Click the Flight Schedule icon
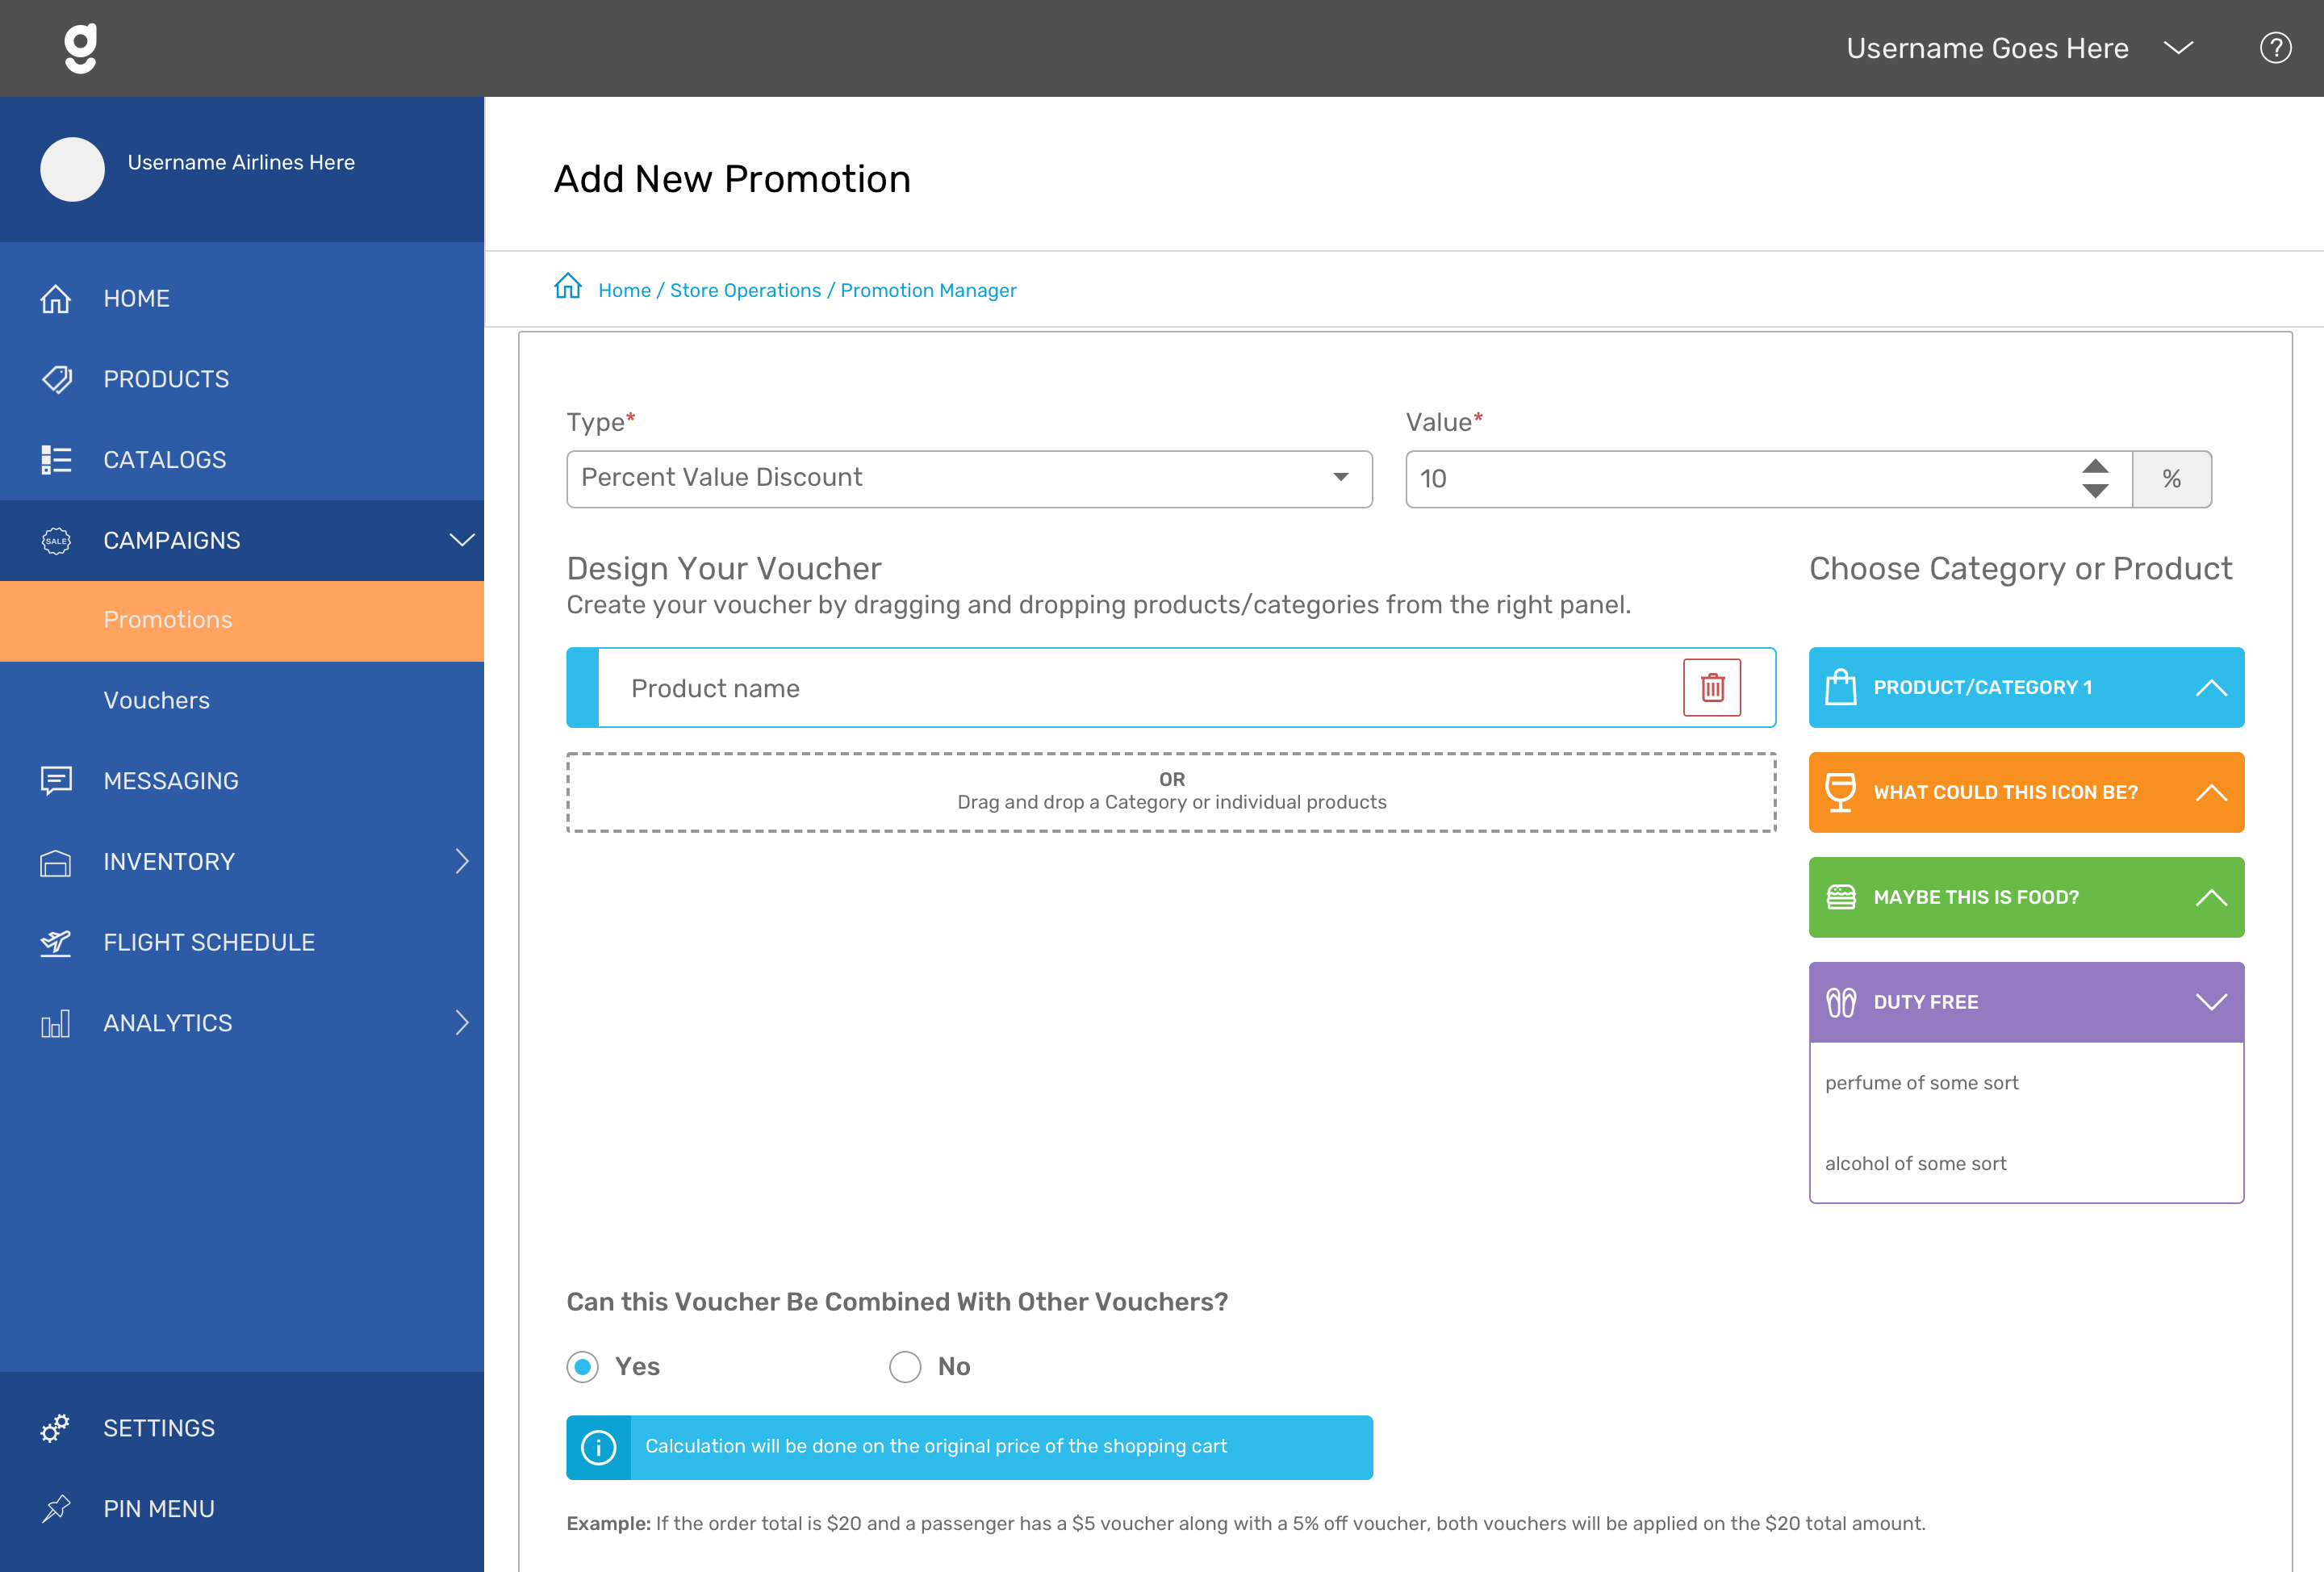Viewport: 2324px width, 1572px height. pyautogui.click(x=56, y=942)
